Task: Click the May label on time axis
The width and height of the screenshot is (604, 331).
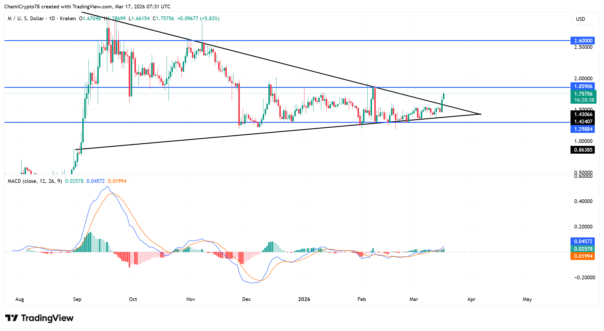Action: (527, 299)
